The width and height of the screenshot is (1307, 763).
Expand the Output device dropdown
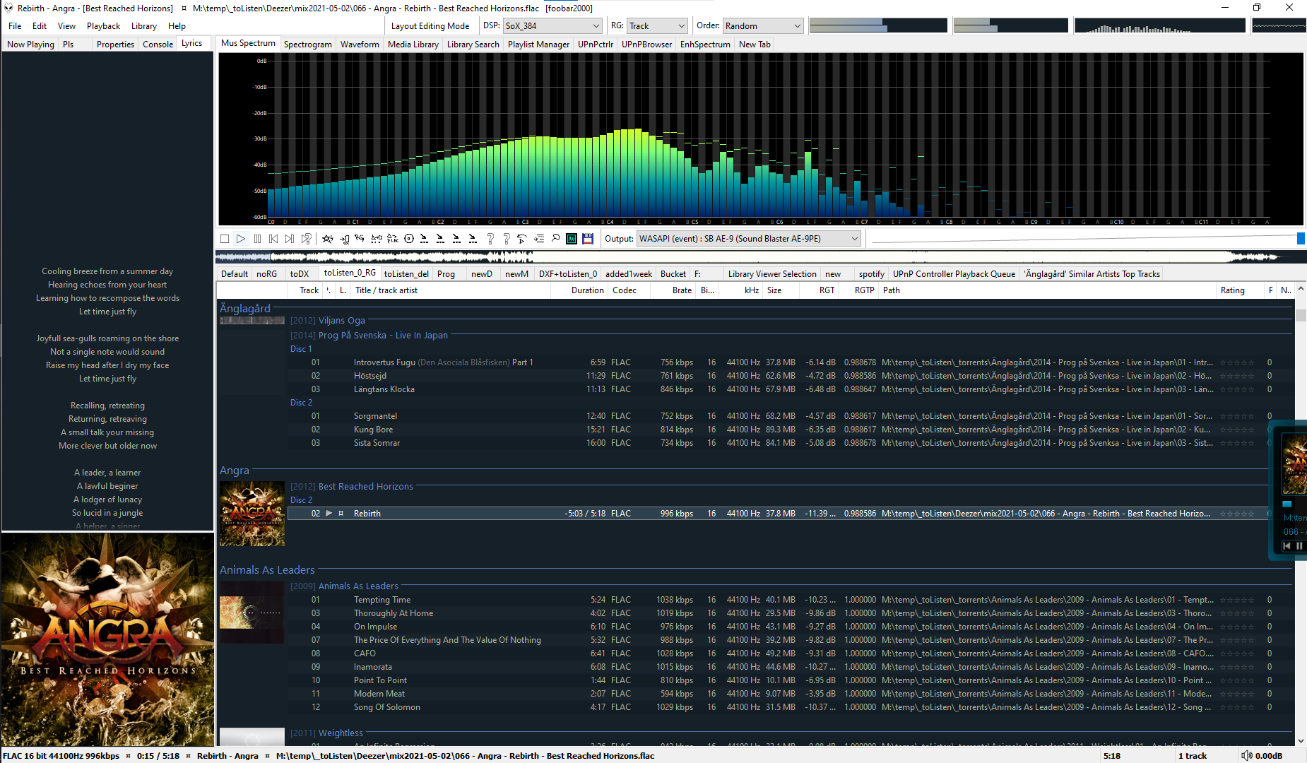[748, 239]
